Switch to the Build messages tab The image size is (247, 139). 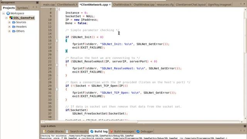click(122, 131)
